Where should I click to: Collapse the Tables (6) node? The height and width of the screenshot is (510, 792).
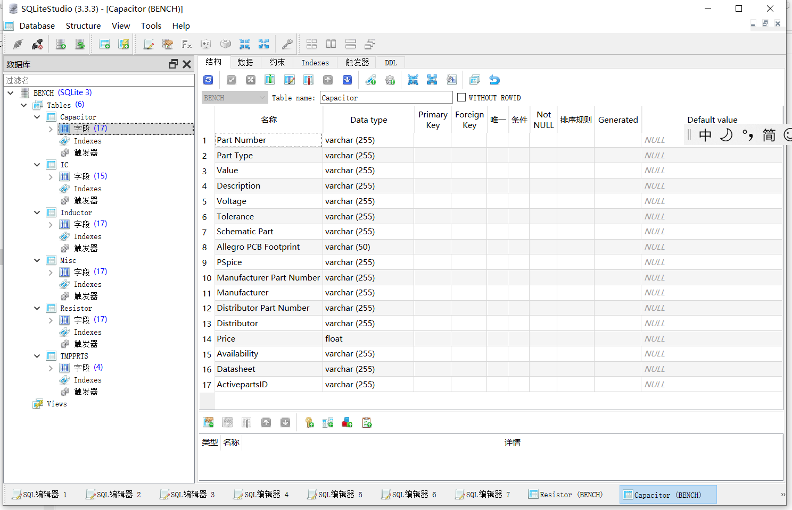coord(24,105)
